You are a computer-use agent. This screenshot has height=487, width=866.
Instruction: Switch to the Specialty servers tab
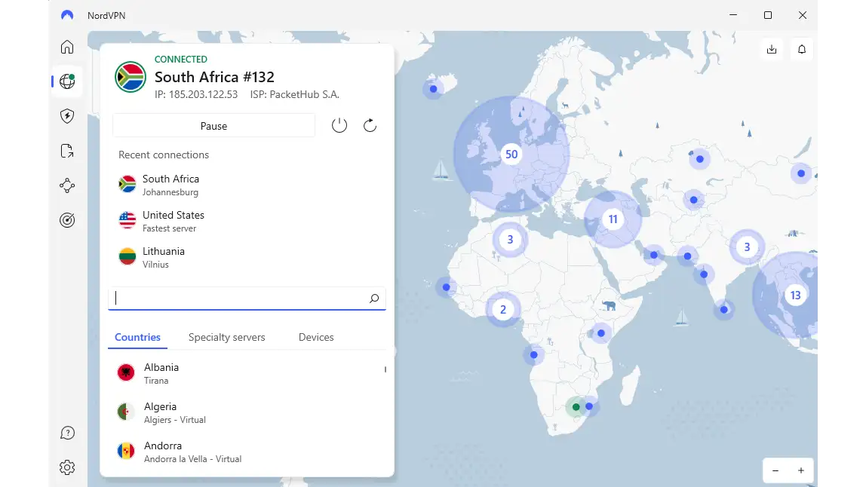point(226,337)
